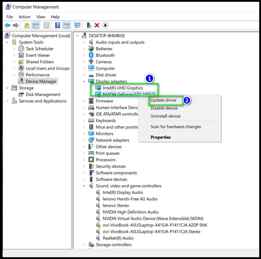Expand Services and Applications node
Image resolution: width=261 pixels, height=259 pixels.
point(7,101)
